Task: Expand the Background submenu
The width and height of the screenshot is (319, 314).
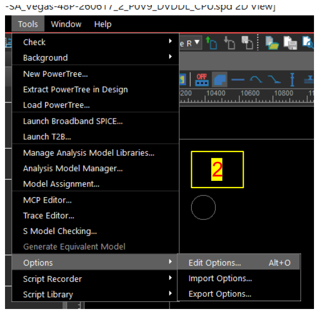Action: 95,58
